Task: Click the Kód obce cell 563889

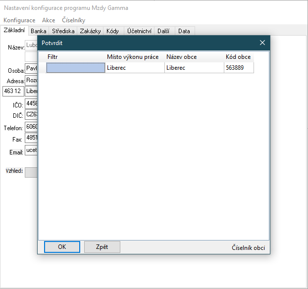Action: pos(238,68)
